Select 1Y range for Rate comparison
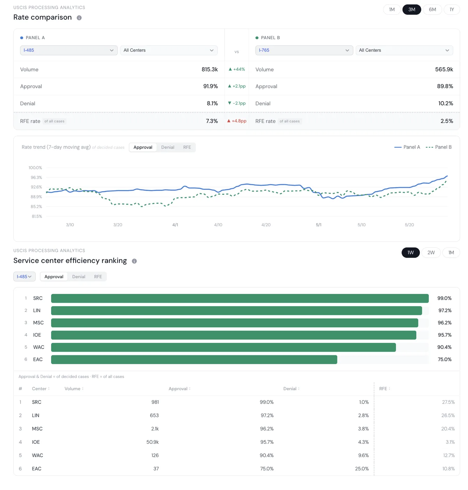Image resolution: width=468 pixels, height=490 pixels. click(x=452, y=9)
